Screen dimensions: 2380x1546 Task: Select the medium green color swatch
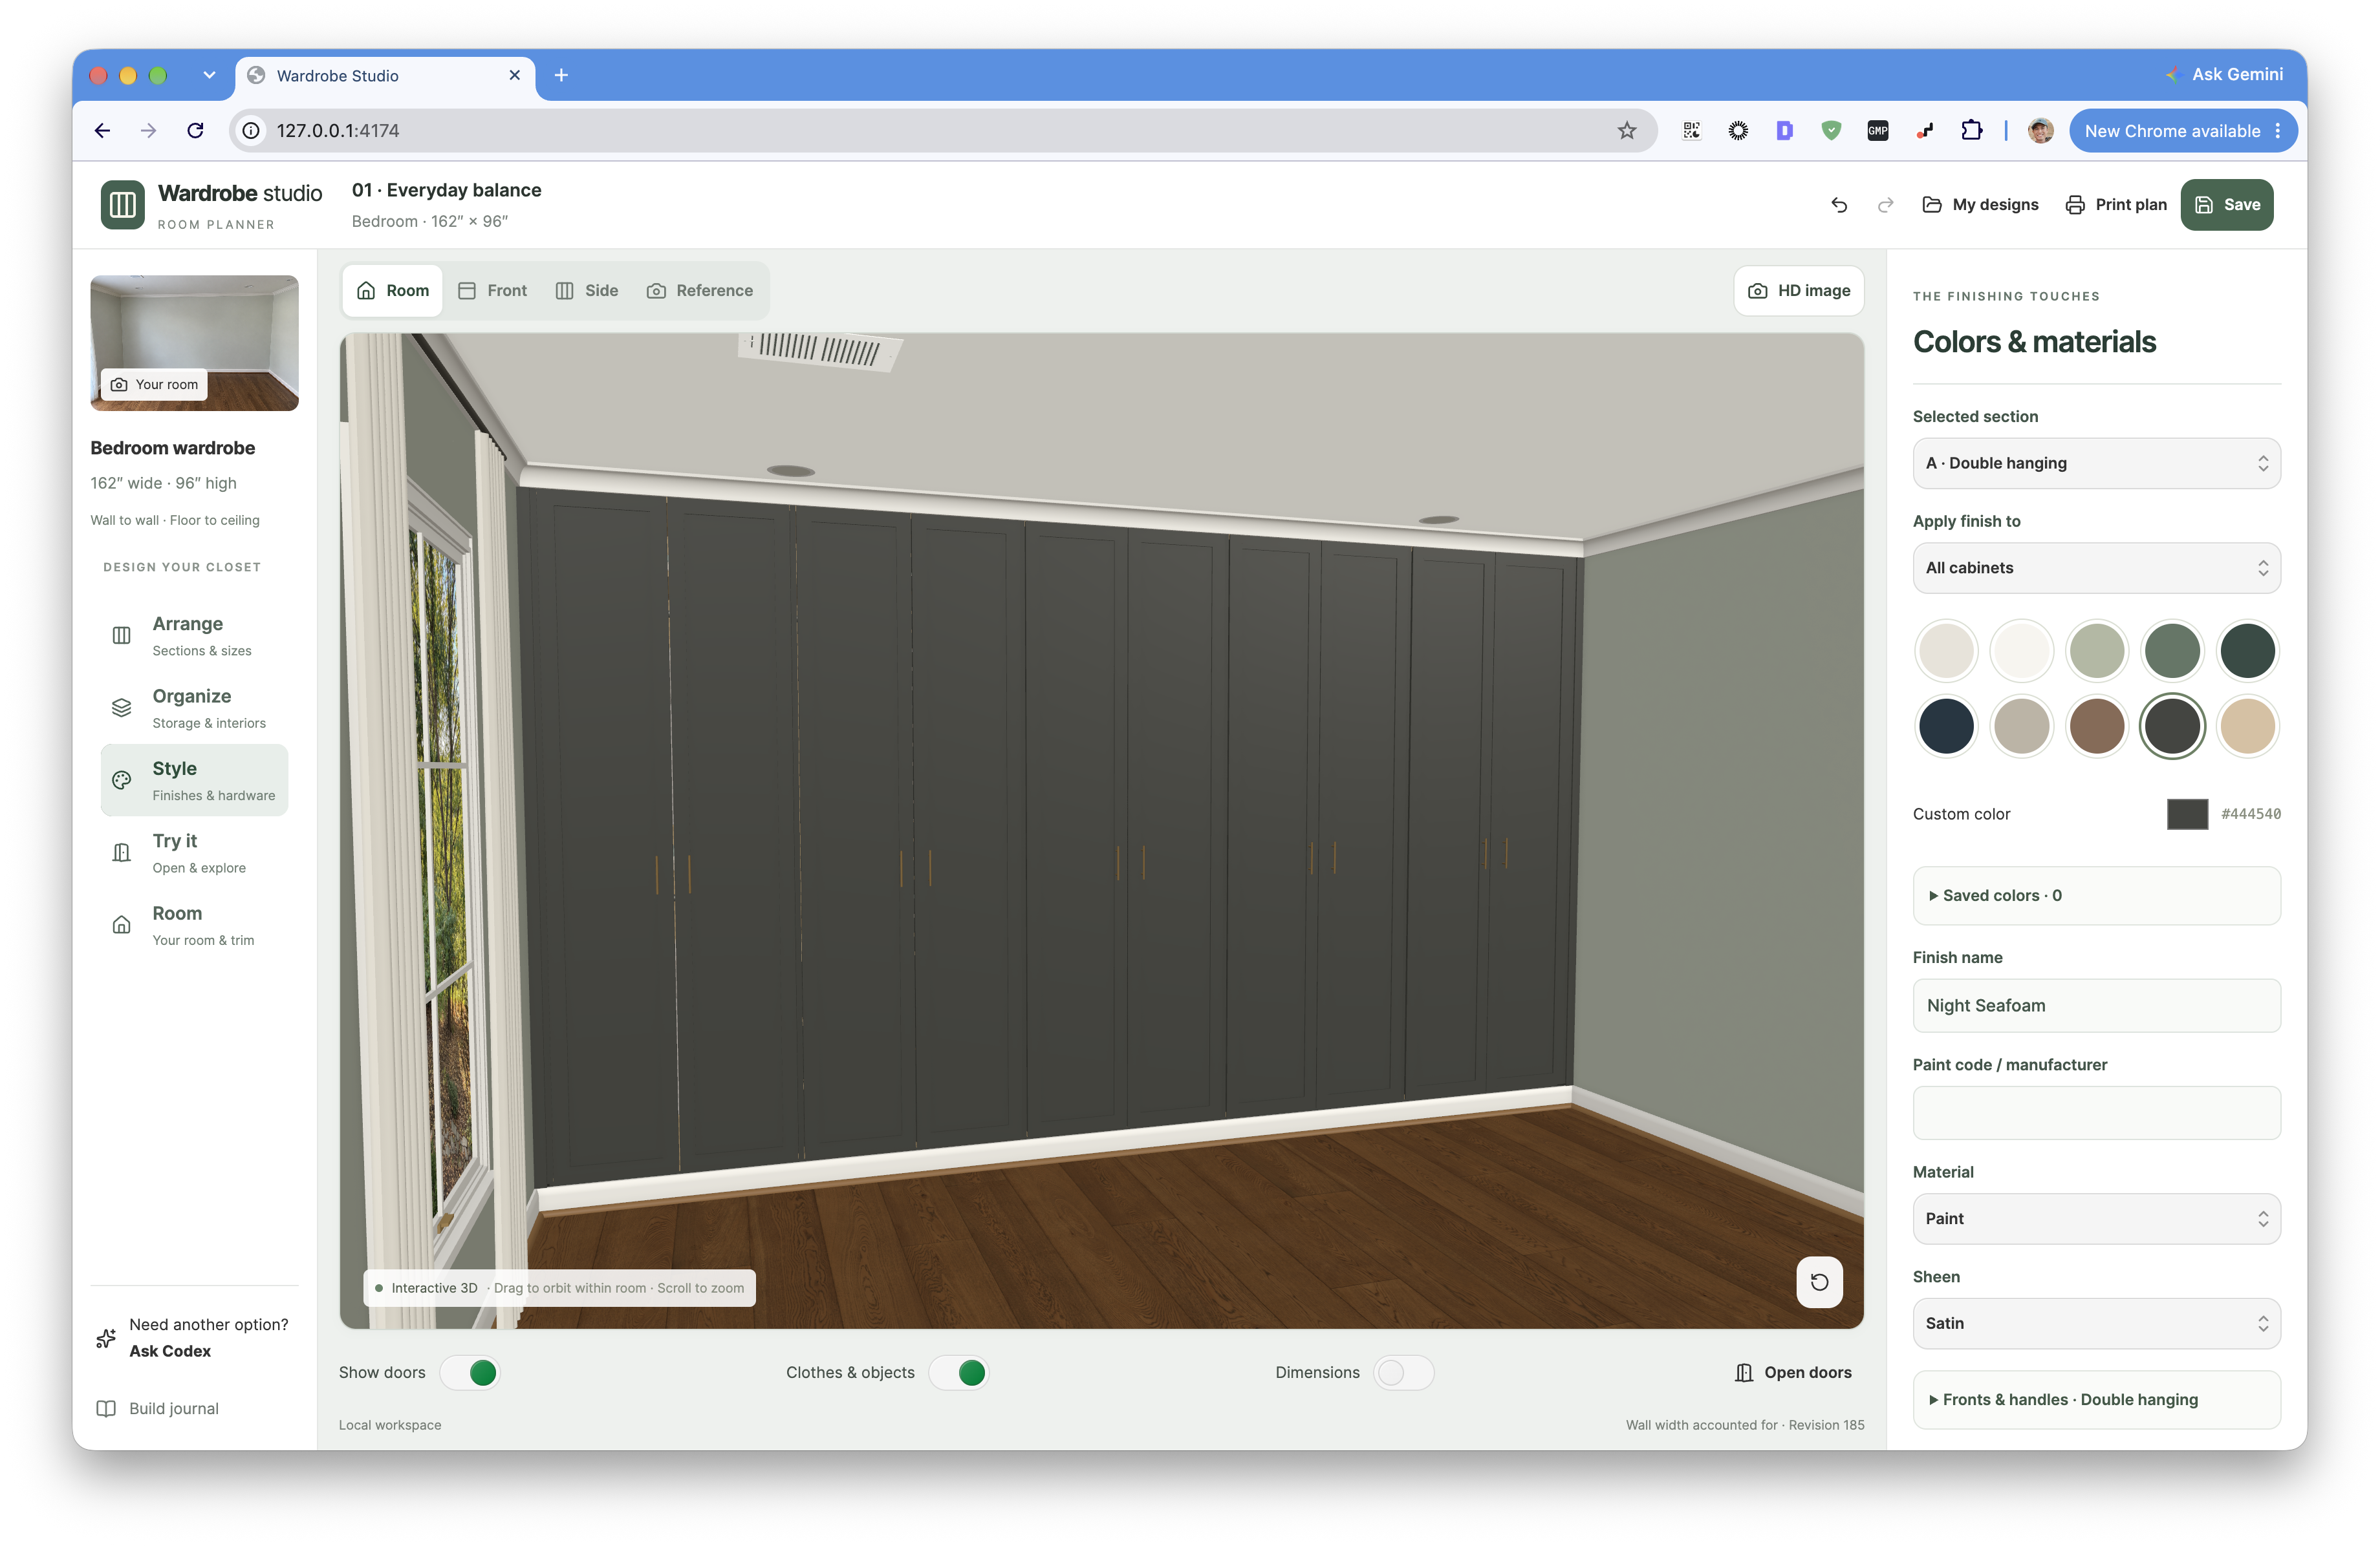click(2172, 651)
